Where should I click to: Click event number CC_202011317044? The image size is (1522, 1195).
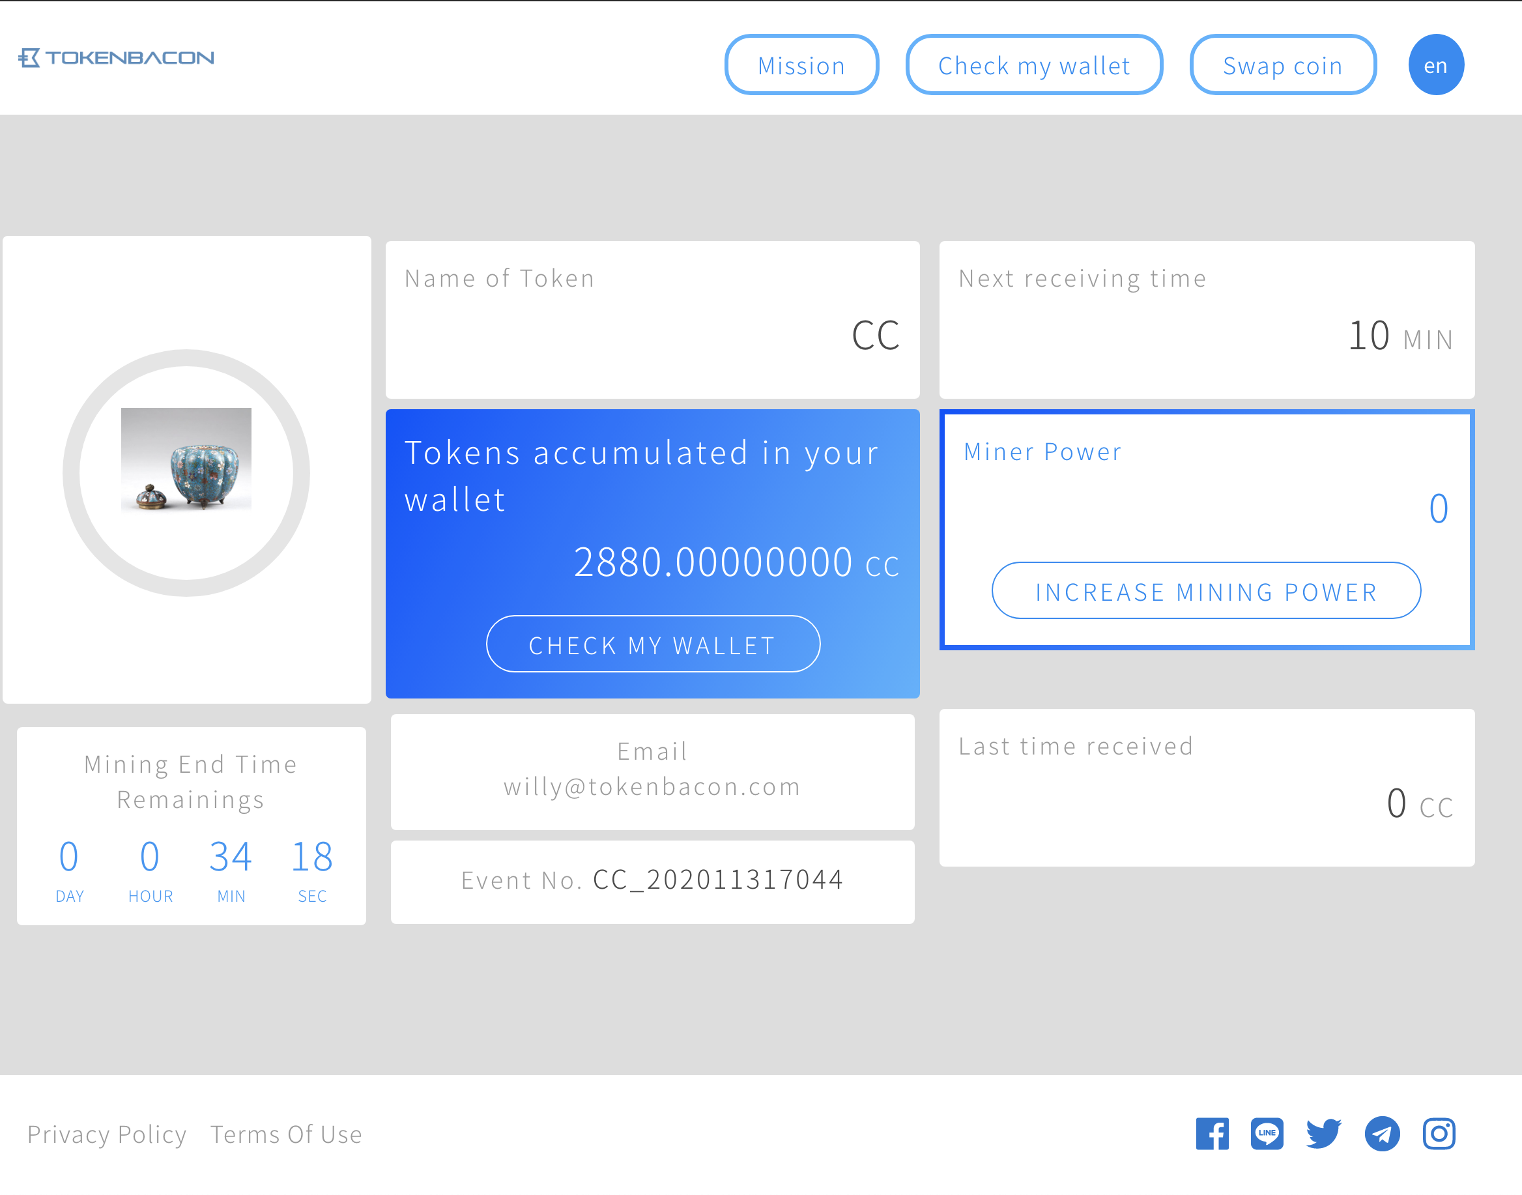pyautogui.click(x=719, y=880)
